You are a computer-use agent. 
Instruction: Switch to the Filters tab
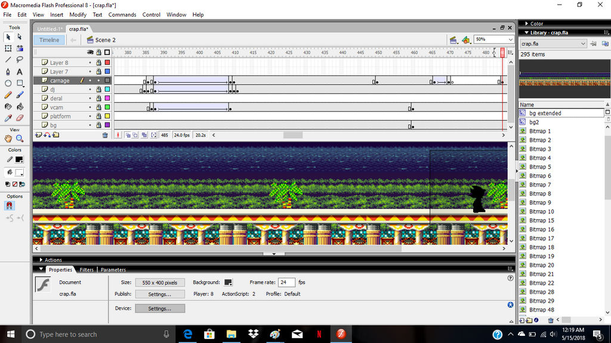pos(87,270)
